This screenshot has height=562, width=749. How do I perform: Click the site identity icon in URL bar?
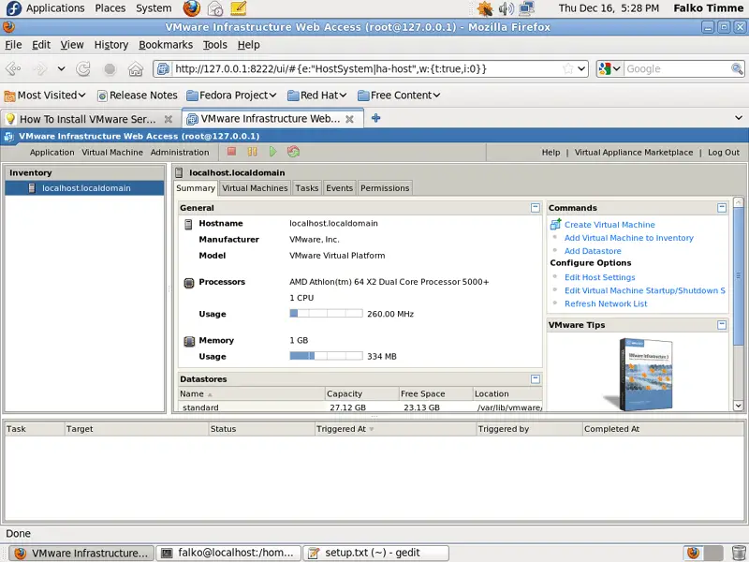[163, 68]
